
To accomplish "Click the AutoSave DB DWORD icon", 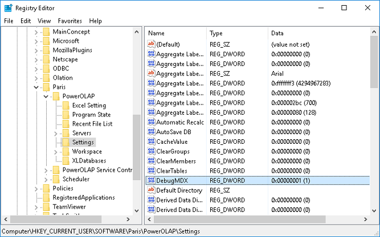I will pos(151,131).
